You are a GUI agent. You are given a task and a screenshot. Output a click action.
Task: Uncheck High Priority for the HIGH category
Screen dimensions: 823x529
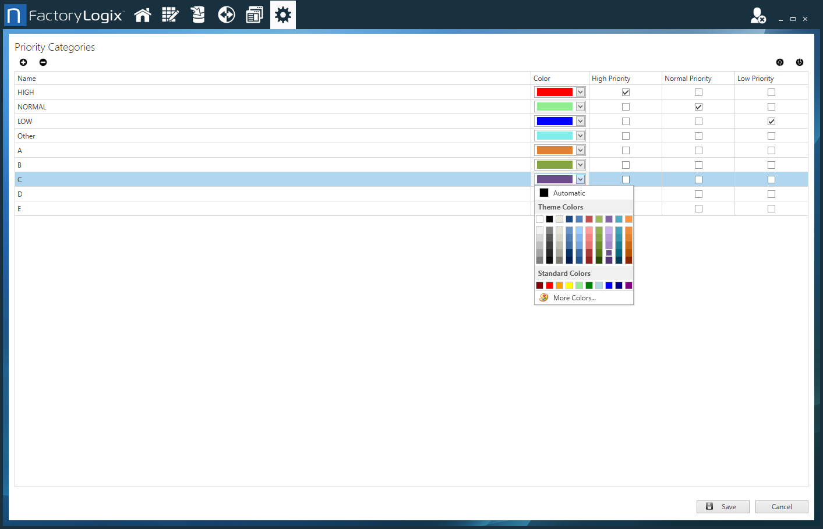[x=626, y=92]
